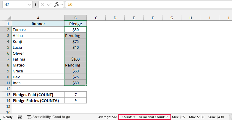232x120 pixels.
Task: Click Mateo's Pending pledge cell
Action: pyautogui.click(x=75, y=65)
